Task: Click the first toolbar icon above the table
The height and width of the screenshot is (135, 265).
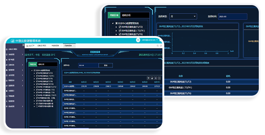Action: [x=148, y=78]
